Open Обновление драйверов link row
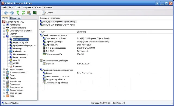 [55, 83]
